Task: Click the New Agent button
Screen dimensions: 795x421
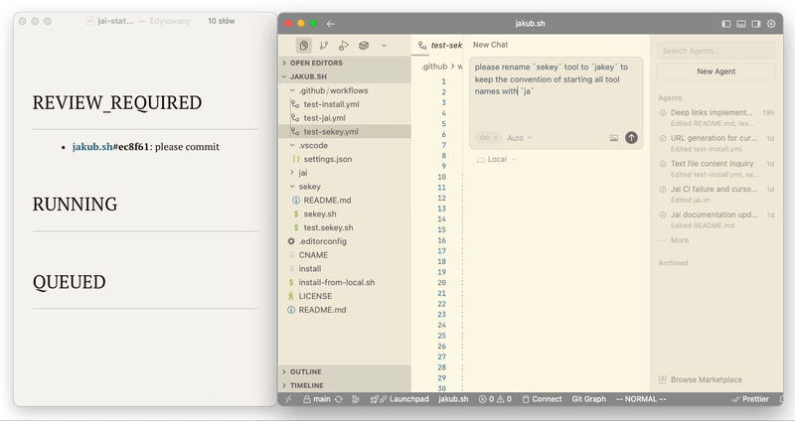Action: pyautogui.click(x=715, y=71)
